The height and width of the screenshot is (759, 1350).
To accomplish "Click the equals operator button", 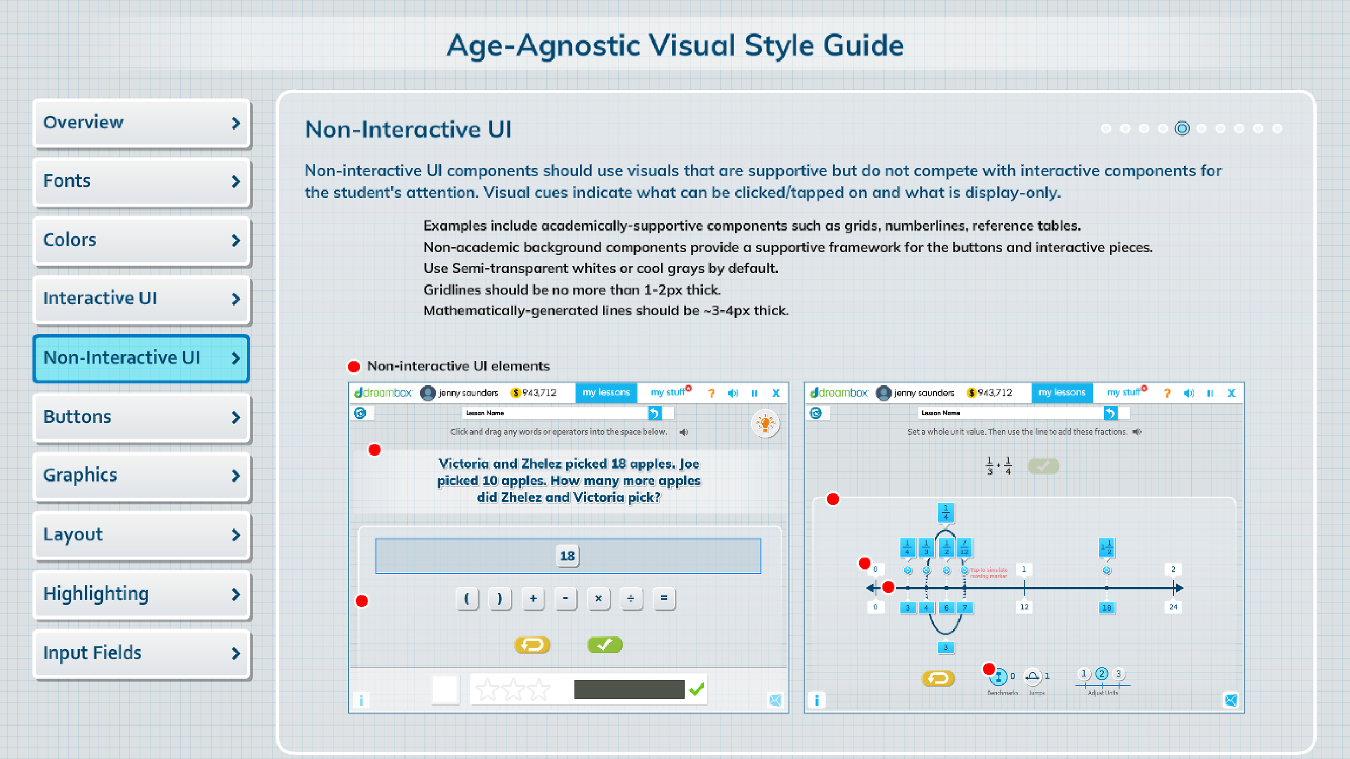I will pos(664,598).
